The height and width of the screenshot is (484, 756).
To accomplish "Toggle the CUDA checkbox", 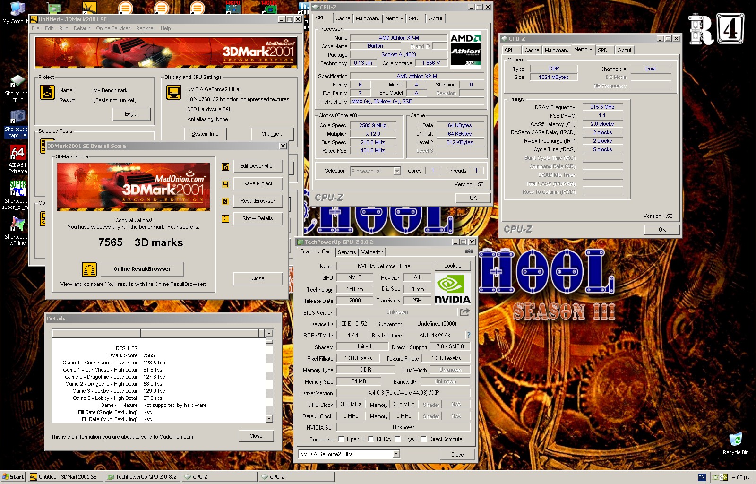I will point(371,439).
